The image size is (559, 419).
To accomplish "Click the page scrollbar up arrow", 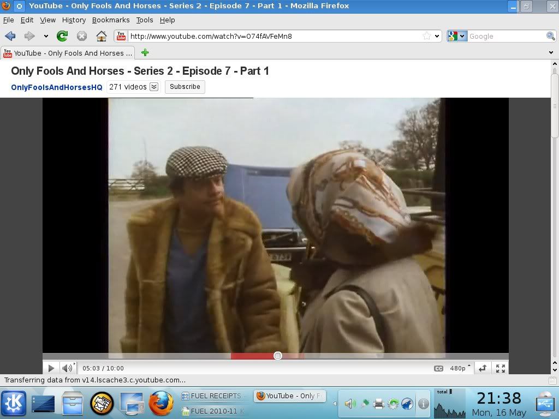I will point(555,64).
